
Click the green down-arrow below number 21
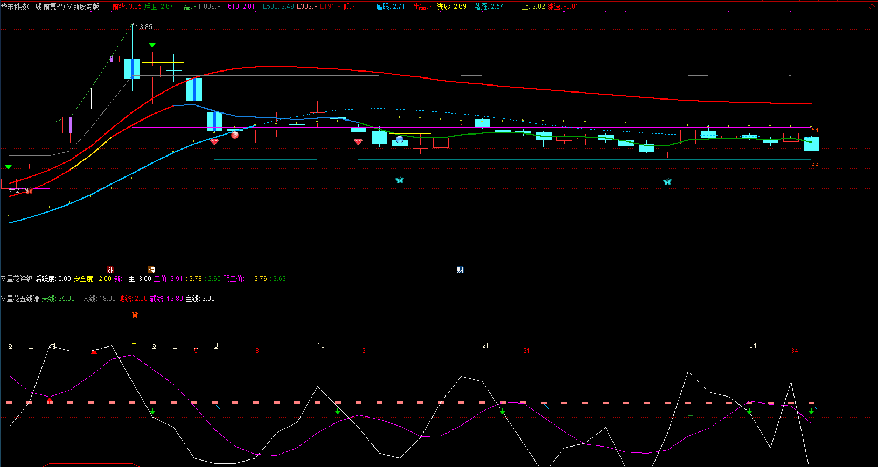503,411
